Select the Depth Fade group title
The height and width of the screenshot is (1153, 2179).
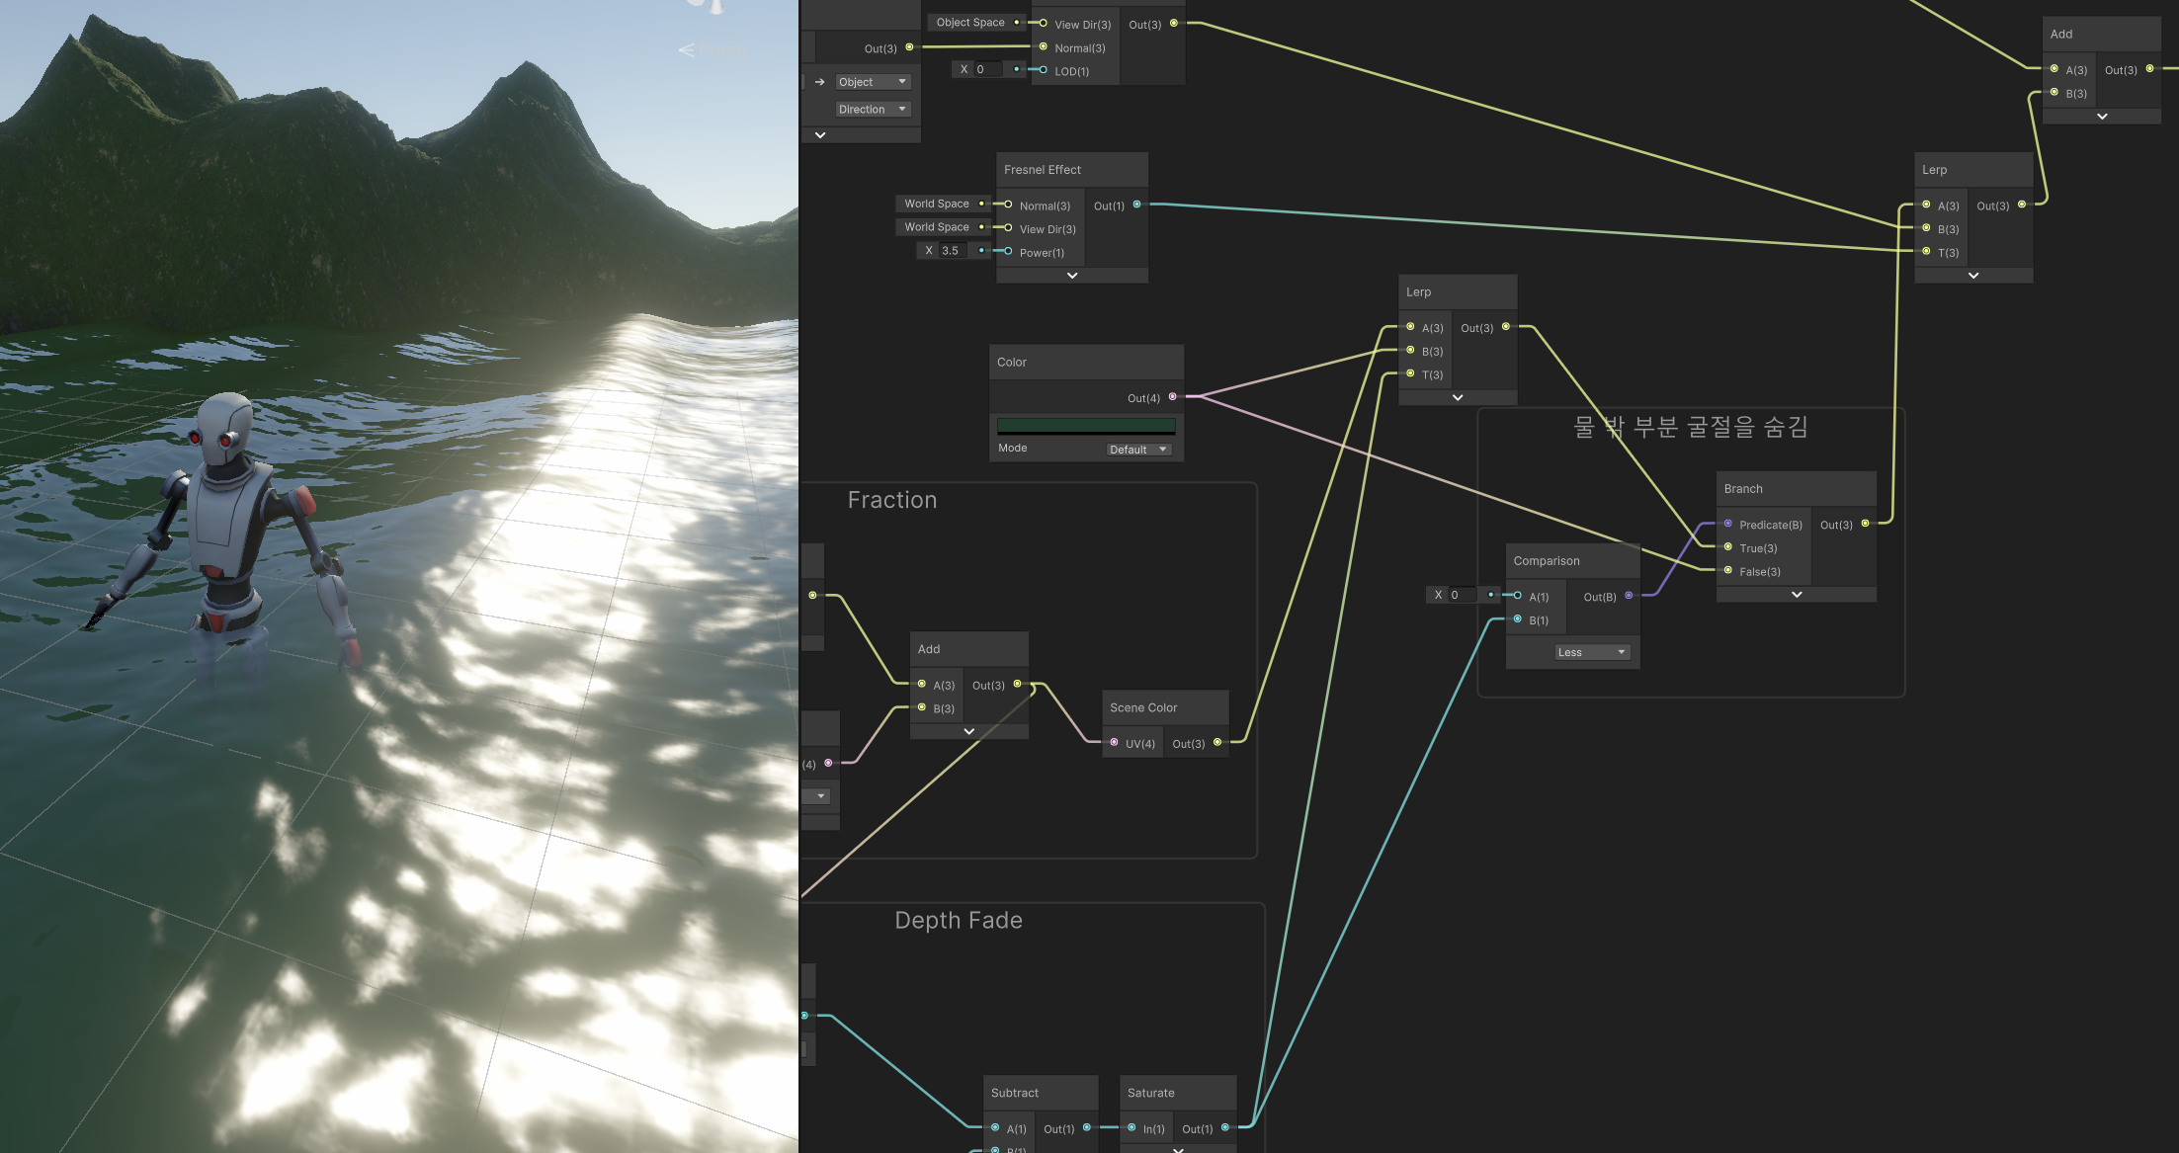[x=958, y=921]
